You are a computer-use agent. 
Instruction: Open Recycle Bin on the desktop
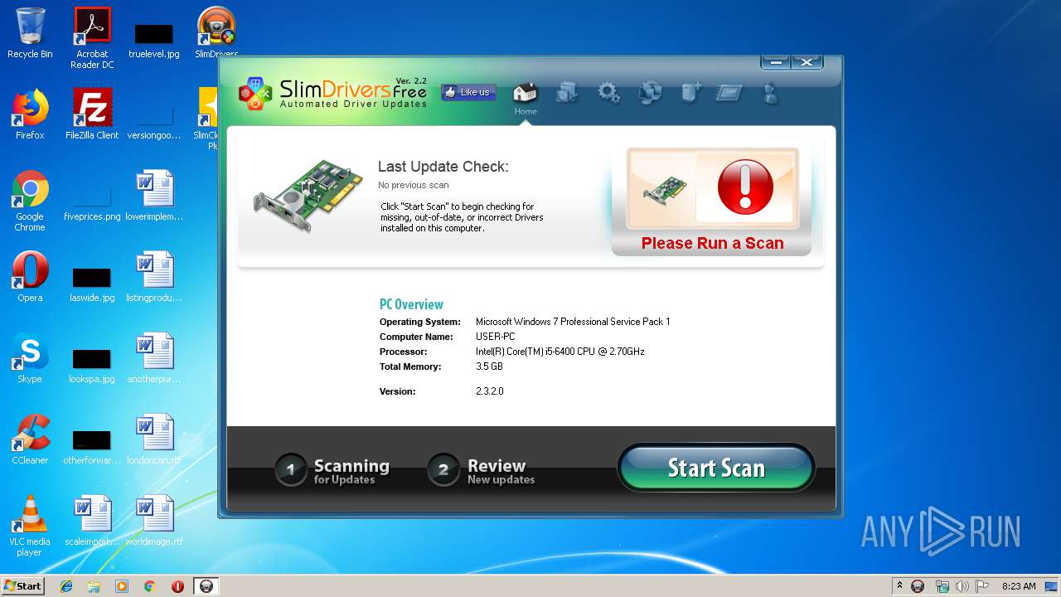(30, 33)
